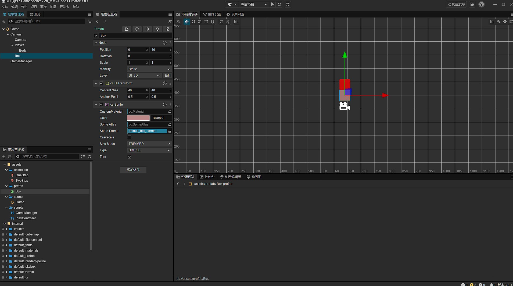513x286 pixels.
Task: Go back in inspector history
Action: coord(97,21)
